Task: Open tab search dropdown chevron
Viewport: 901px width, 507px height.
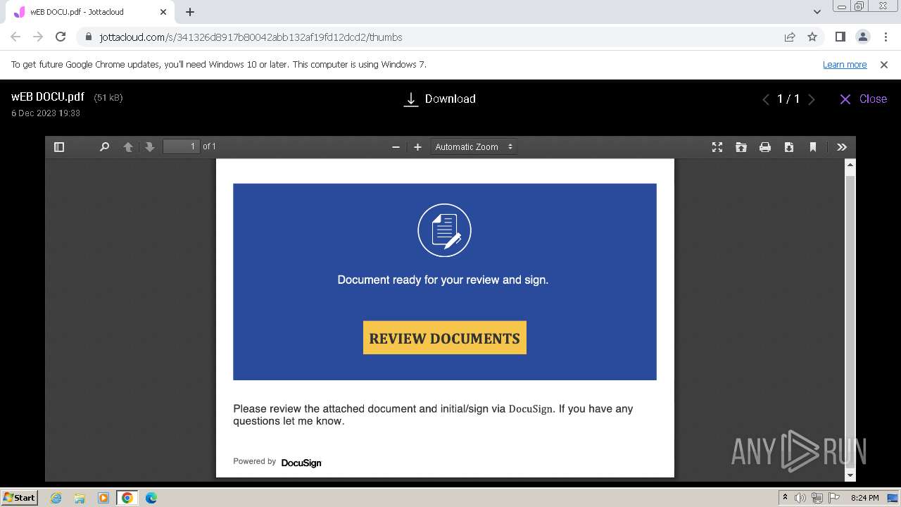Action: 817,12
